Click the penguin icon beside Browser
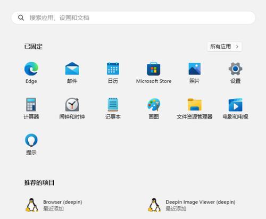 31,205
